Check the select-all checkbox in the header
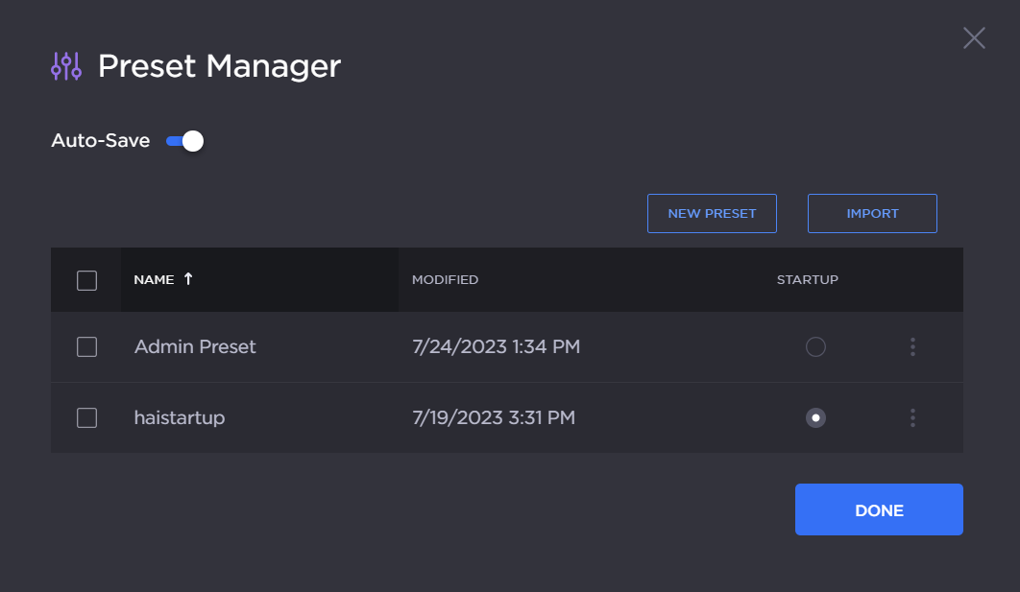 [x=86, y=280]
